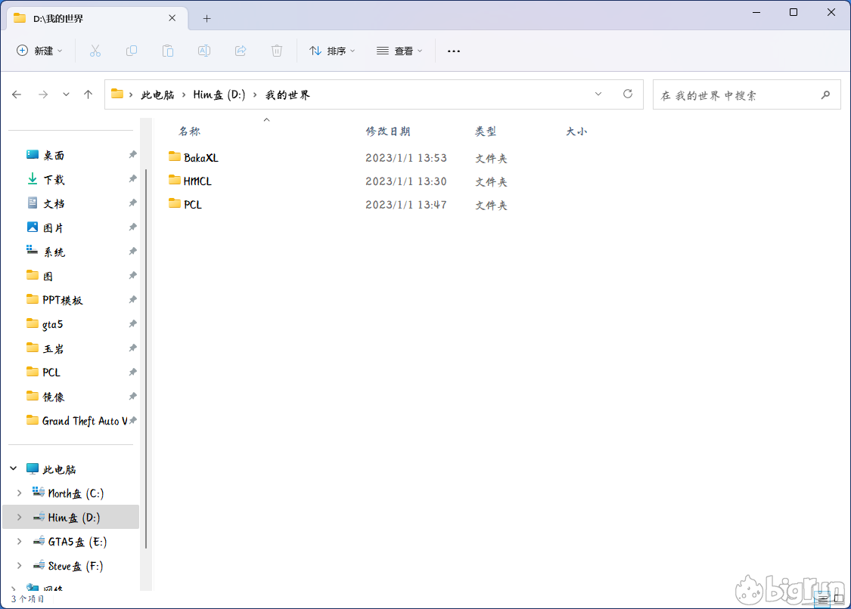Open Grand Theft Auto V sidebar folder
Screen dimensions: 851x609
point(84,421)
